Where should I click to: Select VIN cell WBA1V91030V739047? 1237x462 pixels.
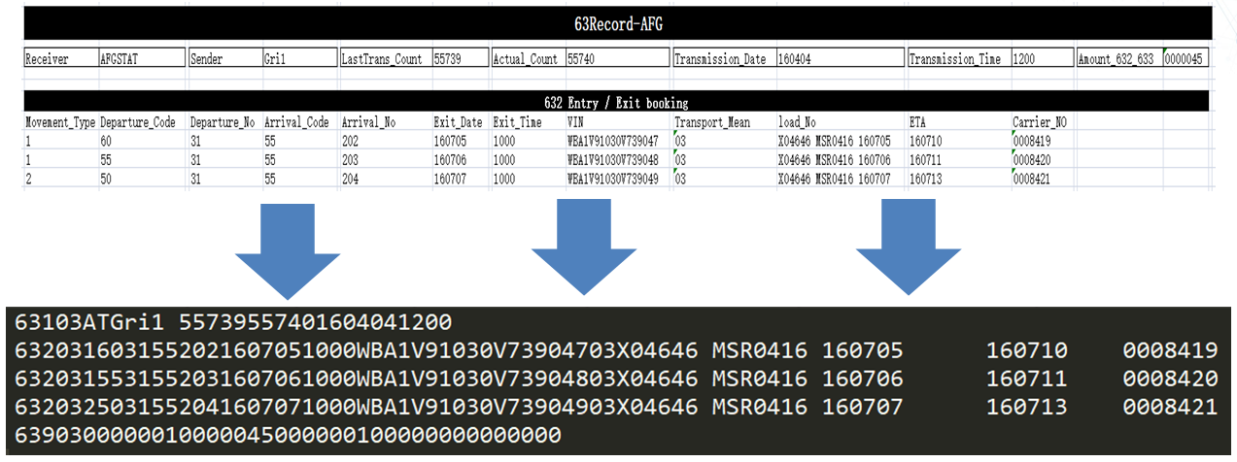pos(619,141)
